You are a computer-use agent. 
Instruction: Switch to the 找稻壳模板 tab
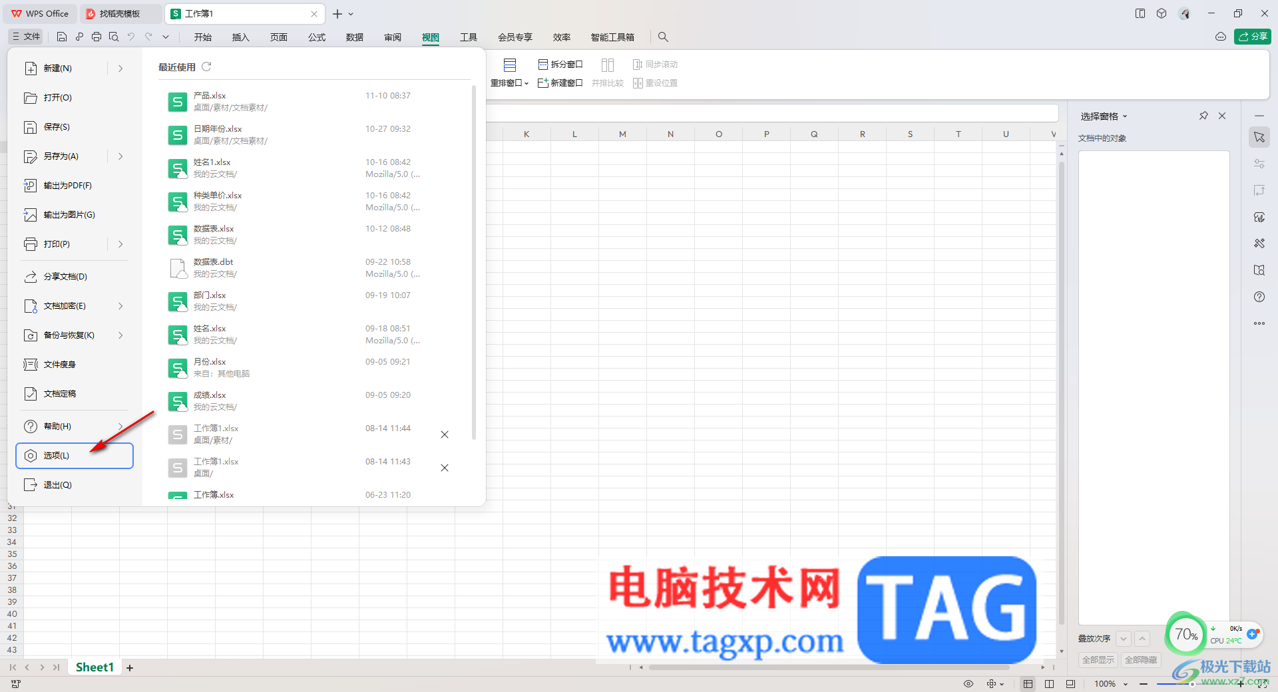pyautogui.click(x=120, y=14)
